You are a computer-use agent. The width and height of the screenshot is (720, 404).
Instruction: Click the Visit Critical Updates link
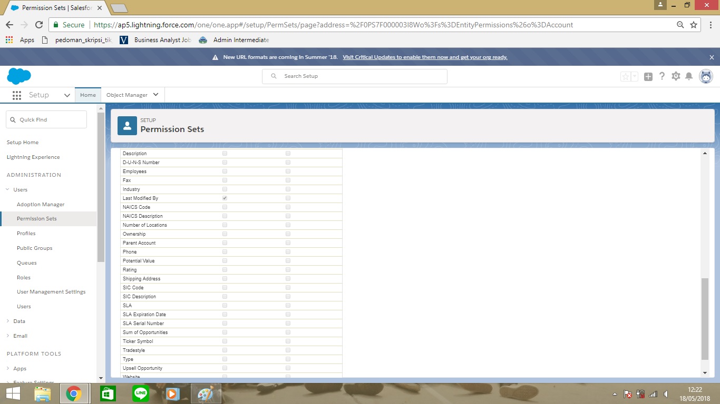425,57
